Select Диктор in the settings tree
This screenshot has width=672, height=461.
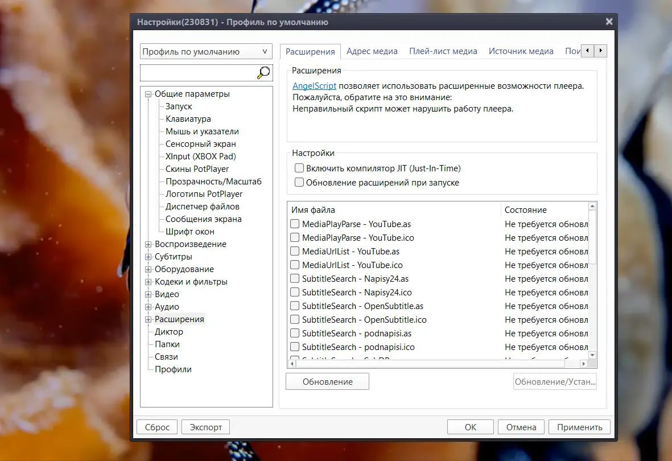(169, 332)
